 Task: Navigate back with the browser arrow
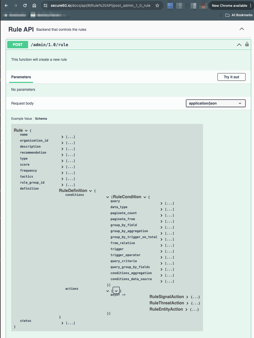click(x=6, y=5)
